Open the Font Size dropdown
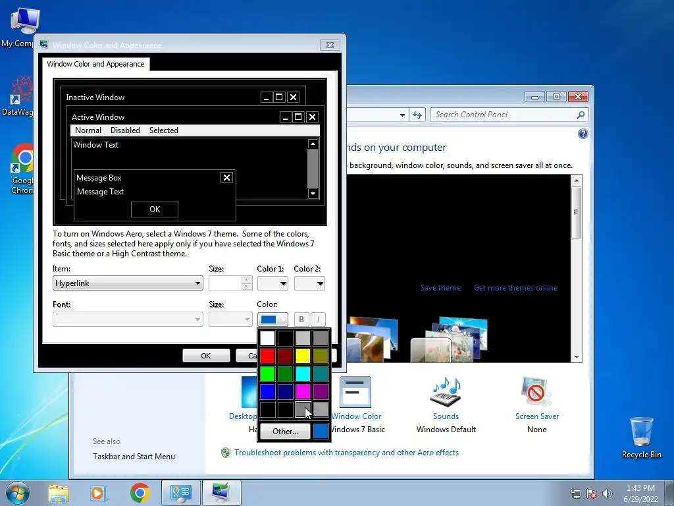The width and height of the screenshot is (674, 506). [x=230, y=320]
